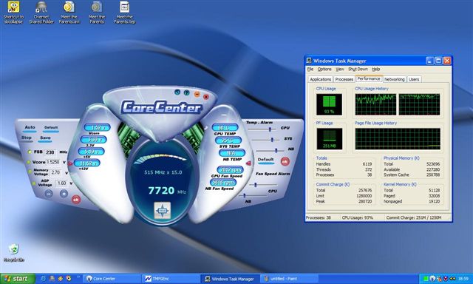Open File menu in Task Manager

(310, 69)
